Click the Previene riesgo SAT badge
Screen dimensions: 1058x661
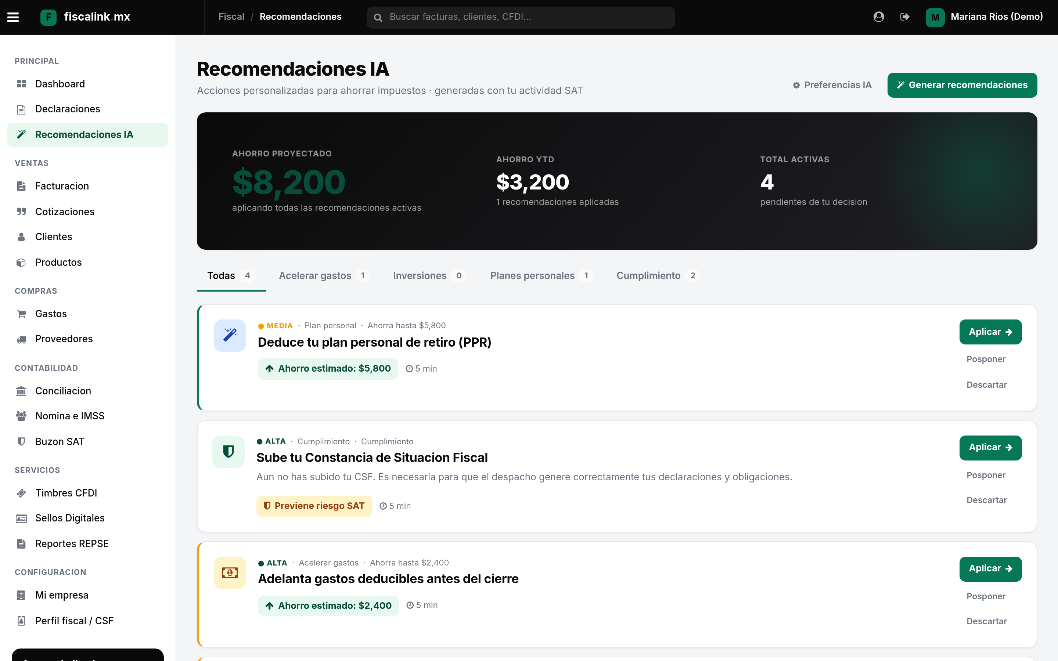(x=314, y=506)
